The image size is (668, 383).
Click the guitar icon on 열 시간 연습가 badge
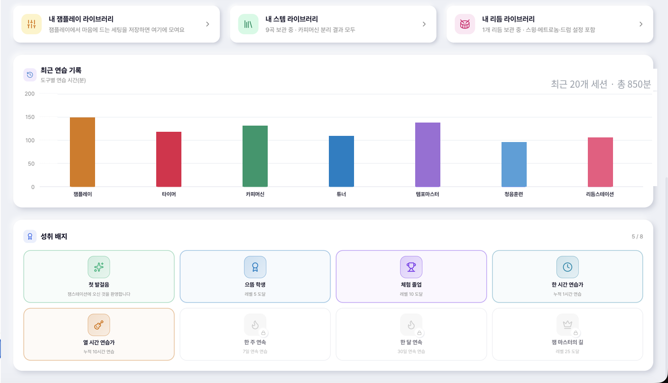coord(99,325)
